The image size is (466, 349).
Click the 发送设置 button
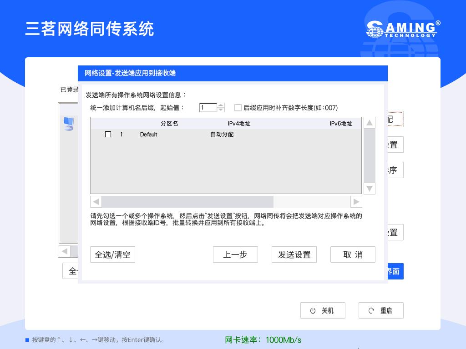click(x=294, y=254)
